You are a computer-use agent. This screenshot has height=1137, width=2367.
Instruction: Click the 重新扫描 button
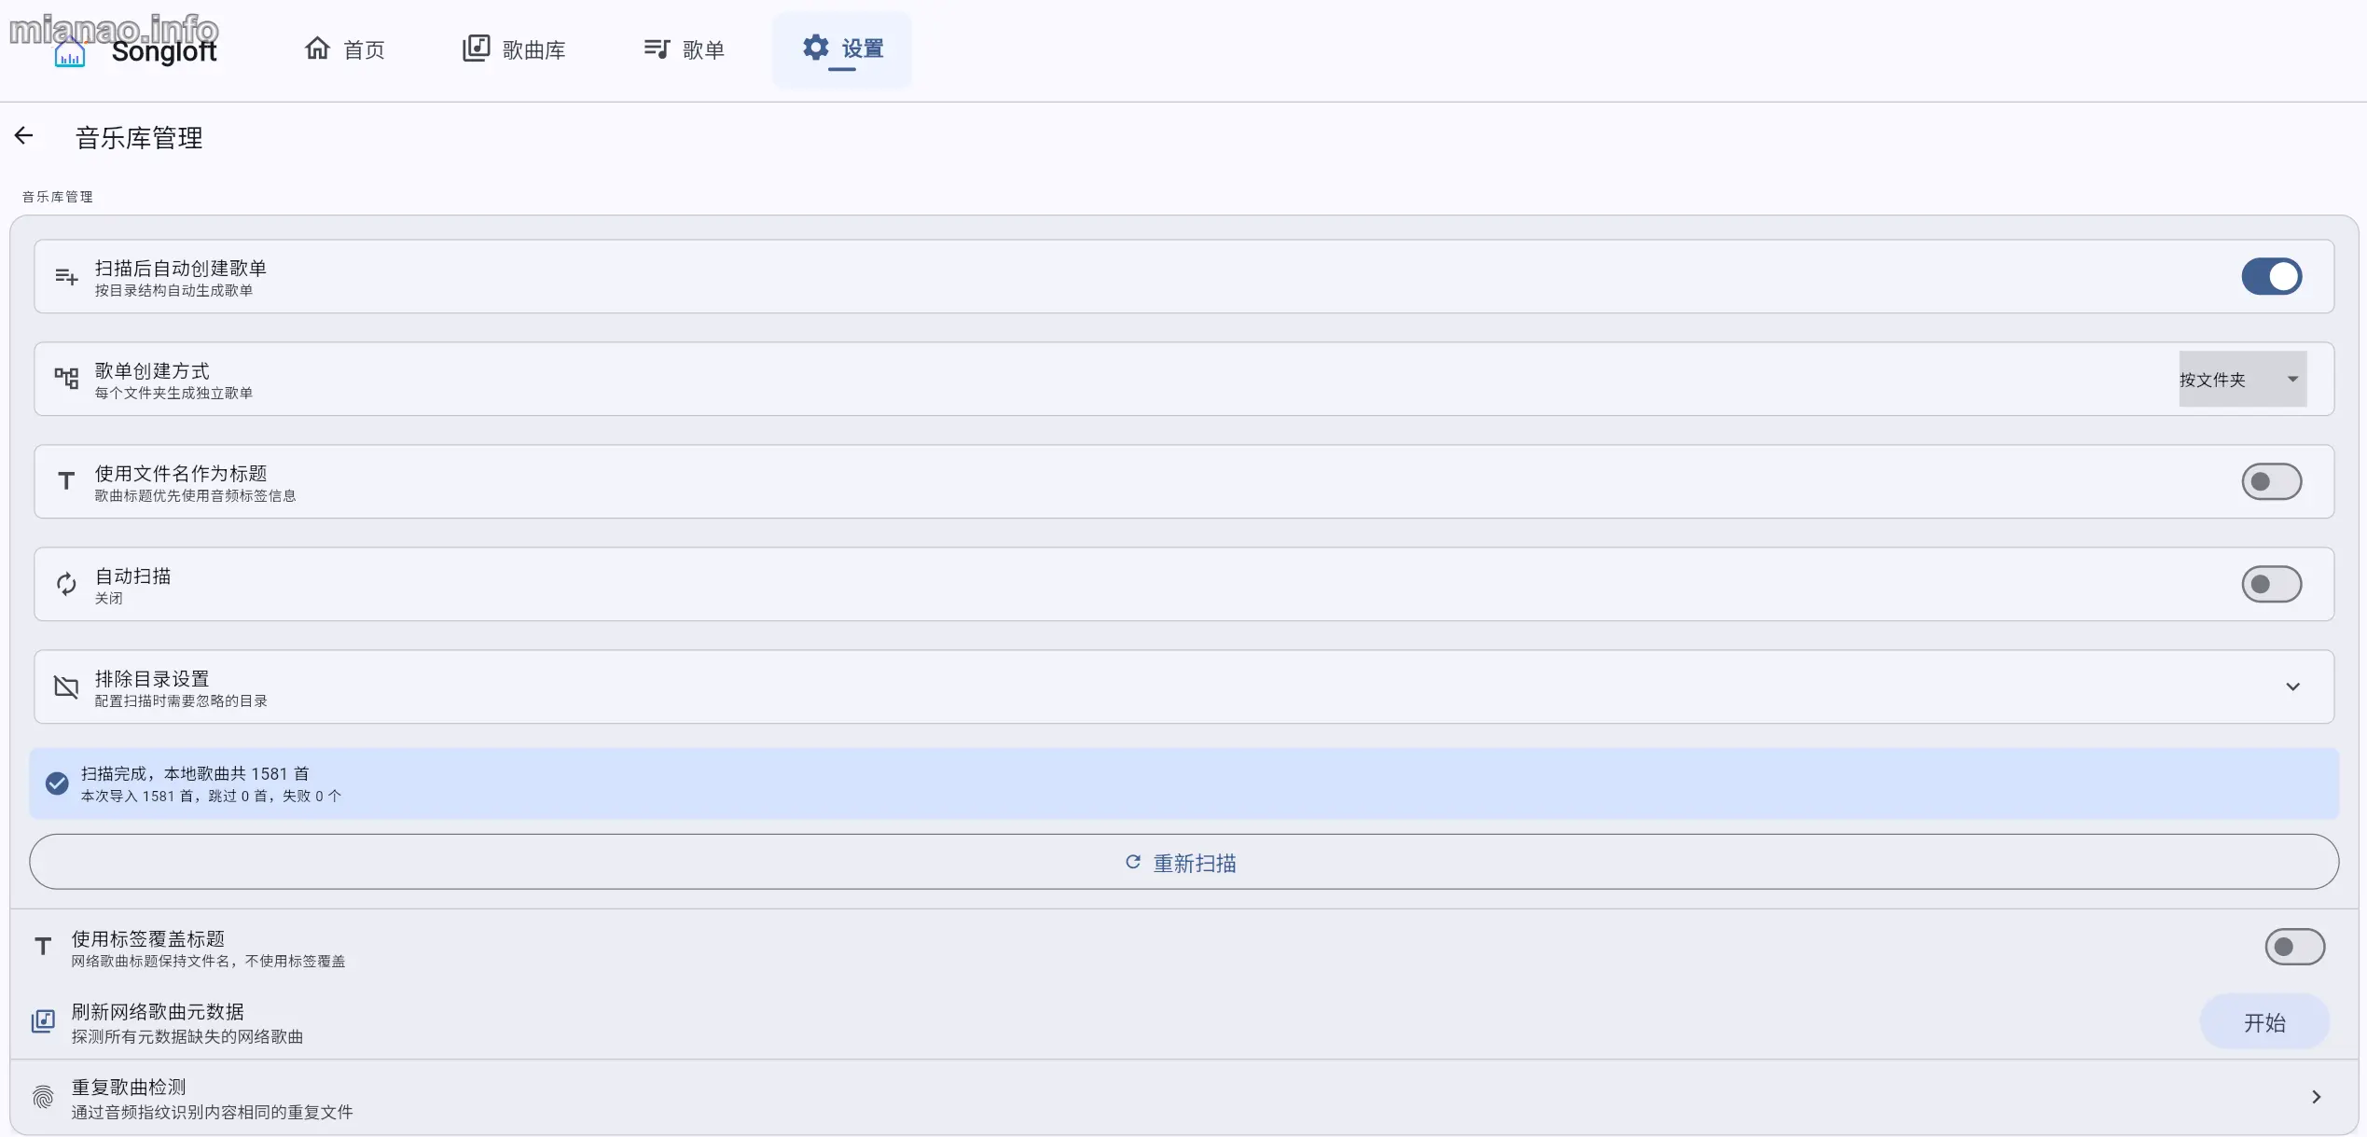pos(1183,862)
